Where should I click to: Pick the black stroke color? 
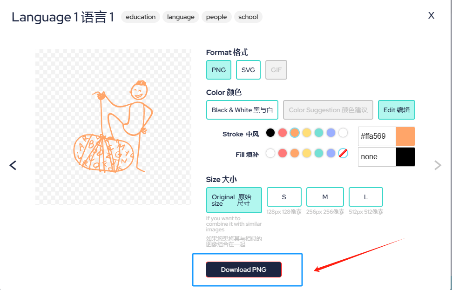coord(270,133)
